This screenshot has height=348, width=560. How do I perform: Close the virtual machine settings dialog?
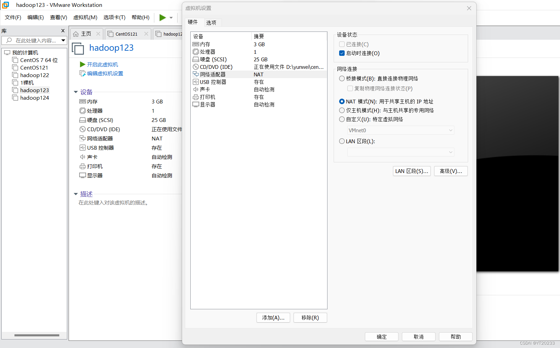click(x=469, y=8)
